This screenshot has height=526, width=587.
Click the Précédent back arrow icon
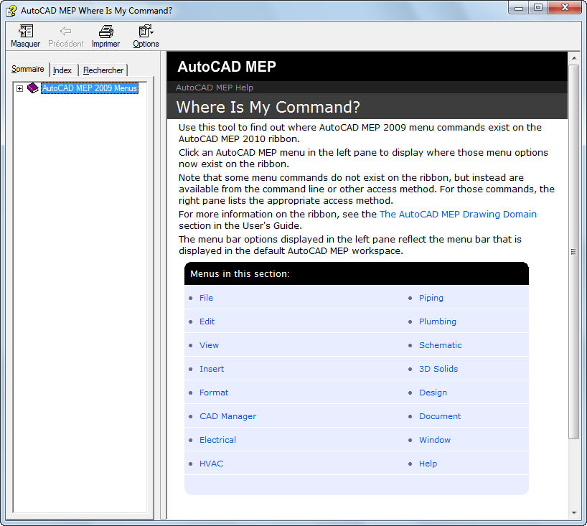click(x=65, y=31)
